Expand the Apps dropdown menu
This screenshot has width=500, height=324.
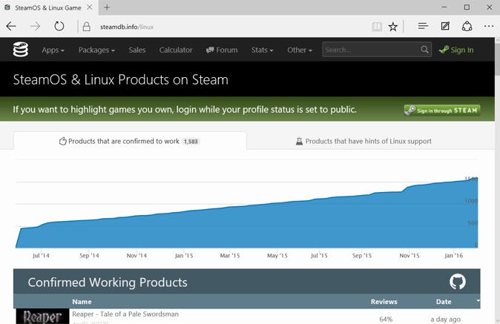(53, 50)
